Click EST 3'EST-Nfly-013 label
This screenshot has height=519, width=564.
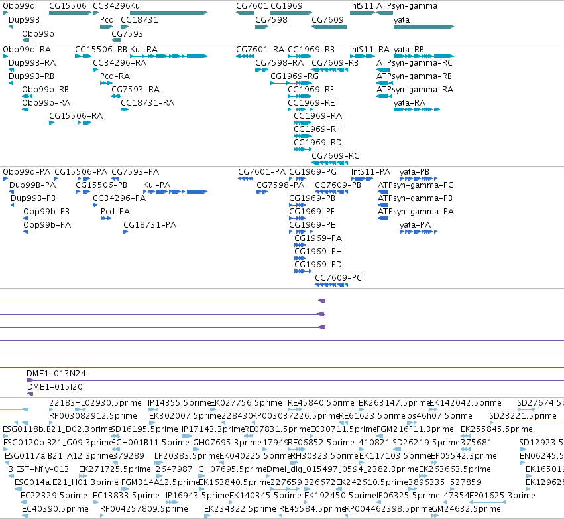[39, 469]
